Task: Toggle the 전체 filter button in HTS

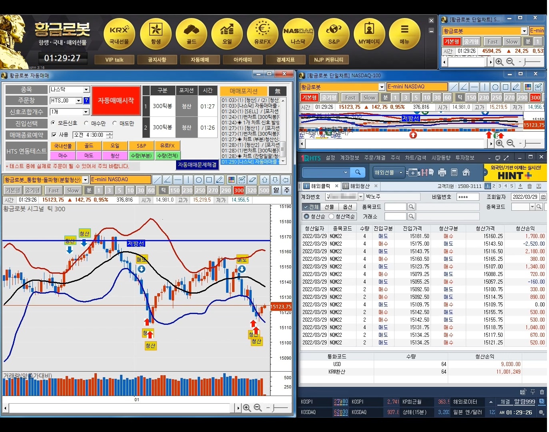Action: 311,207
